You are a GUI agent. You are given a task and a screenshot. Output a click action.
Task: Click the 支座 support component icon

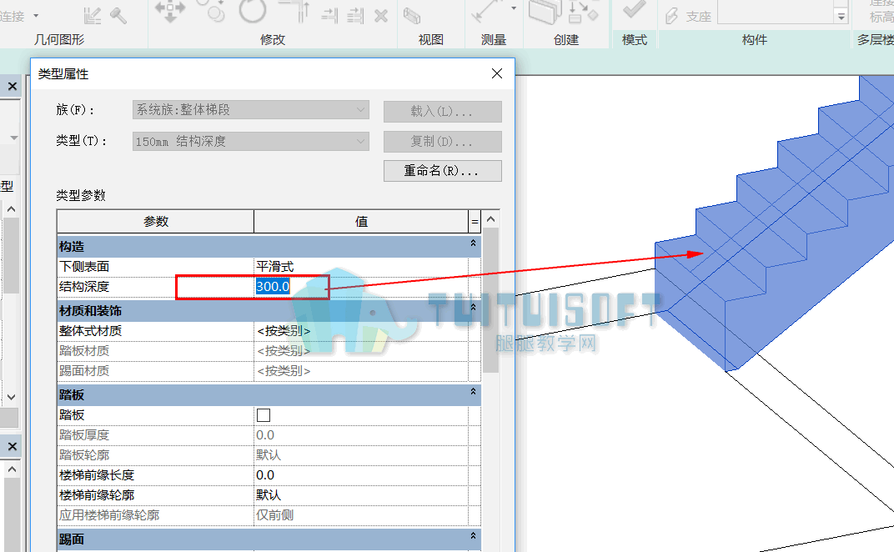(x=671, y=16)
